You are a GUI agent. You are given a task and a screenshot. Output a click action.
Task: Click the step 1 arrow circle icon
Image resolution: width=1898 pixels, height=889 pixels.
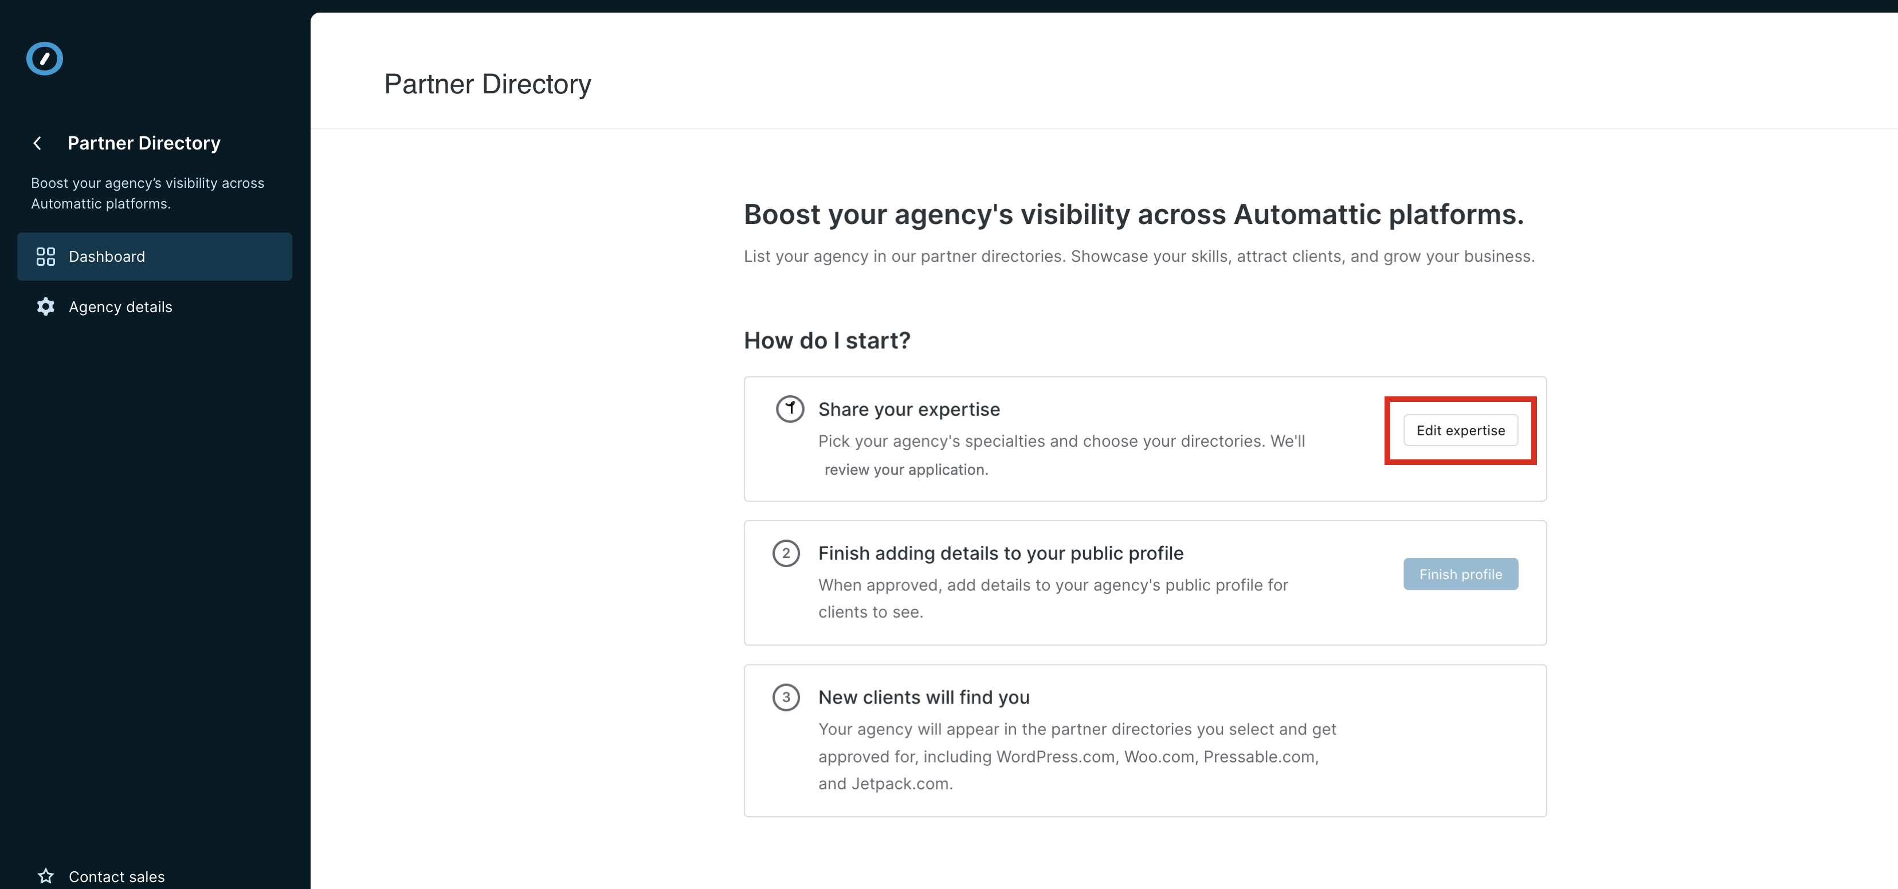click(790, 409)
